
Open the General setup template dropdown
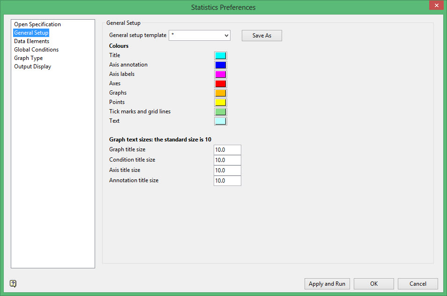coord(200,36)
